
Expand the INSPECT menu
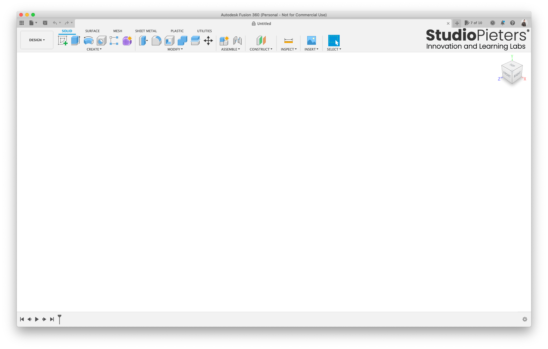click(289, 49)
